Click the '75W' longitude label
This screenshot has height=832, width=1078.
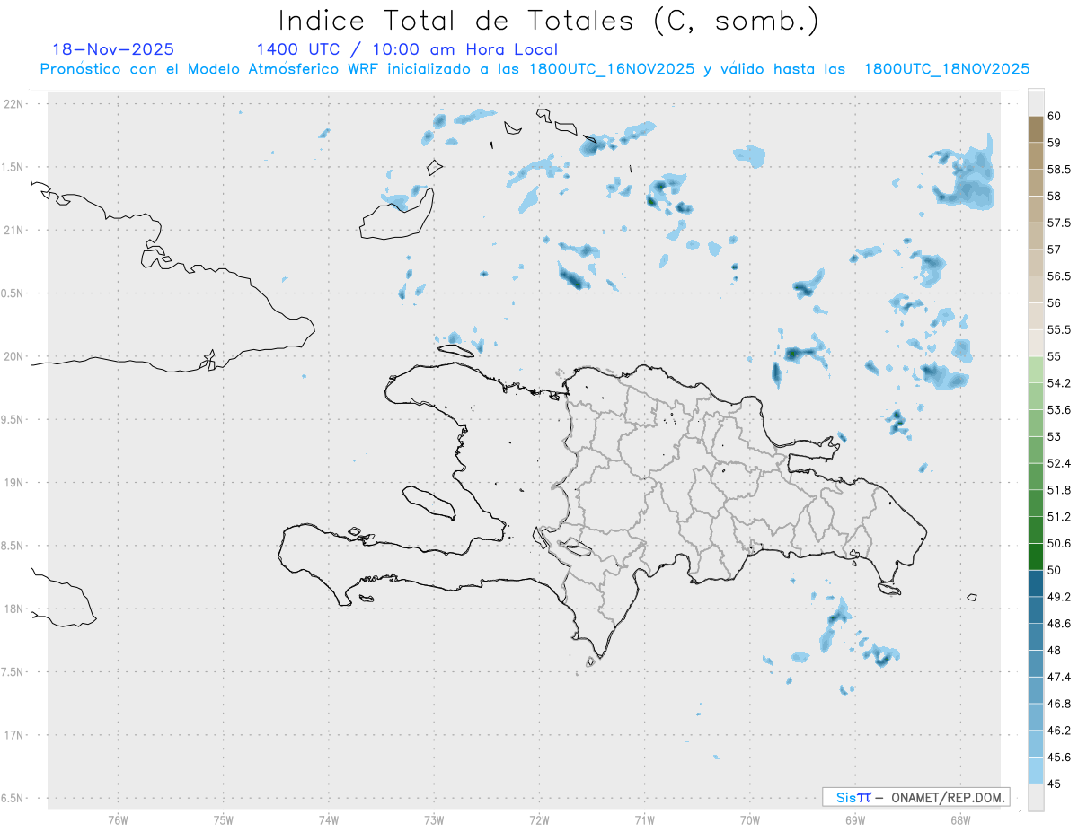pyautogui.click(x=224, y=819)
